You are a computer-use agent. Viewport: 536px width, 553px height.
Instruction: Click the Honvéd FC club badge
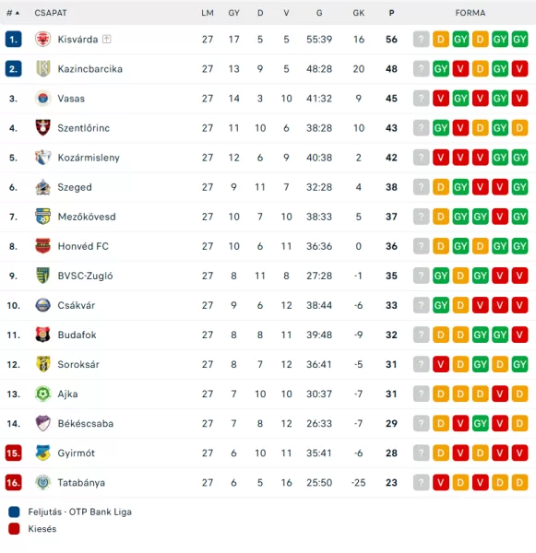pos(42,246)
